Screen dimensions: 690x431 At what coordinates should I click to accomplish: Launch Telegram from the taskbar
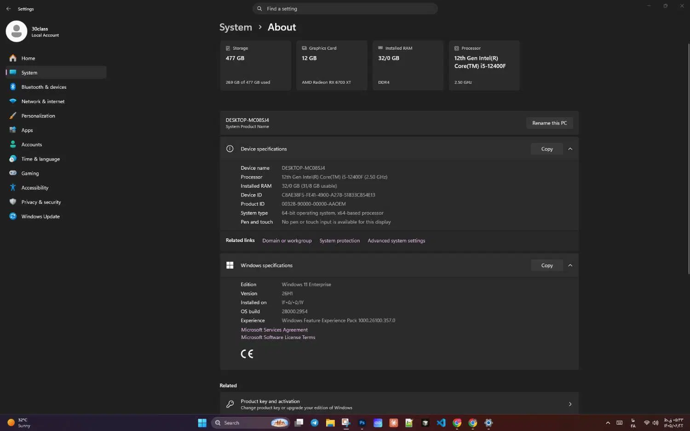pos(315,423)
